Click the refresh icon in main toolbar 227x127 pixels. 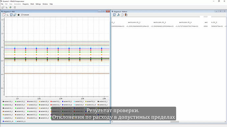(x=14, y=7)
